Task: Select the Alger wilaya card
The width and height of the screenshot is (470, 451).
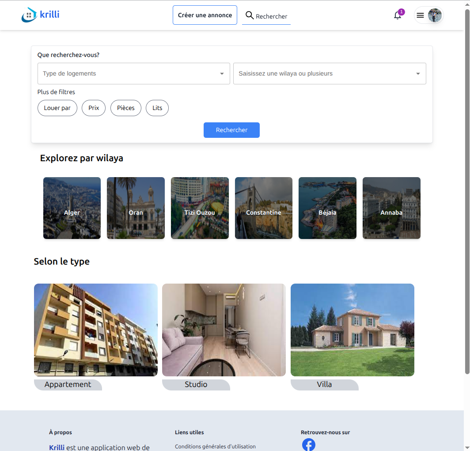Action: [72, 208]
